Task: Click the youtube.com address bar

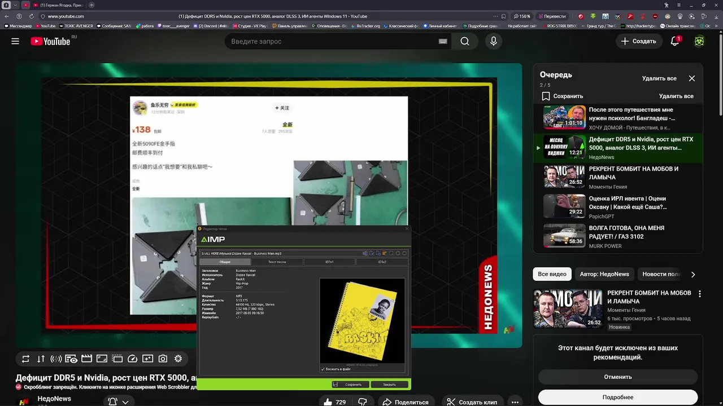Action: (x=66, y=16)
